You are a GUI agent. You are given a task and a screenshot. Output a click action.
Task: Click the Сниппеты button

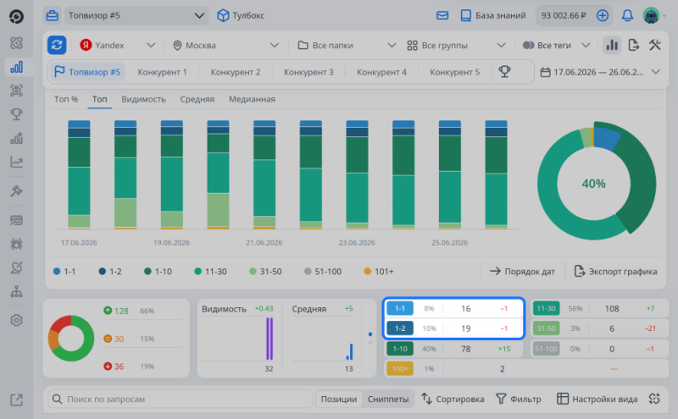click(388, 400)
